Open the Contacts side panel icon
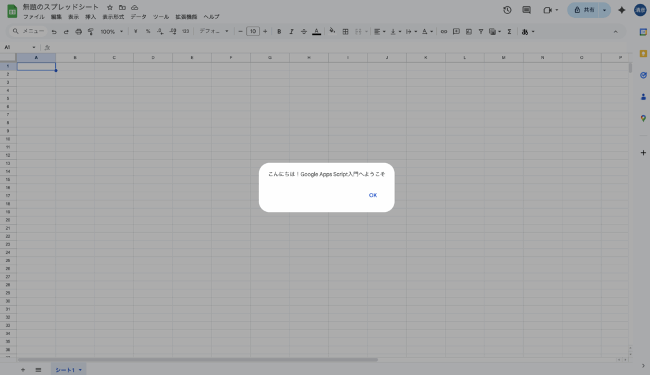The width and height of the screenshot is (650, 375). [x=644, y=96]
